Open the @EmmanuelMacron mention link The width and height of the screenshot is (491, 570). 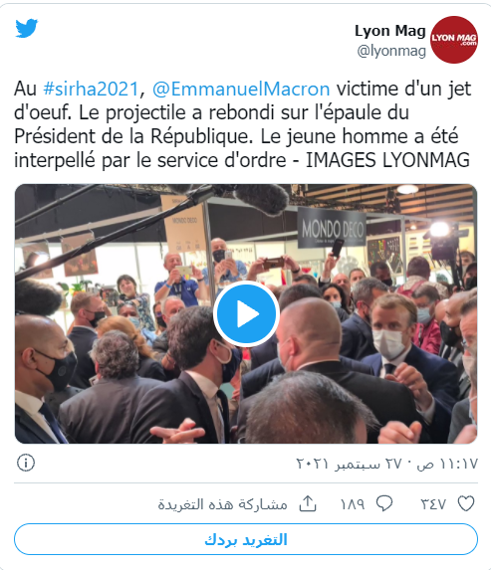click(x=241, y=89)
